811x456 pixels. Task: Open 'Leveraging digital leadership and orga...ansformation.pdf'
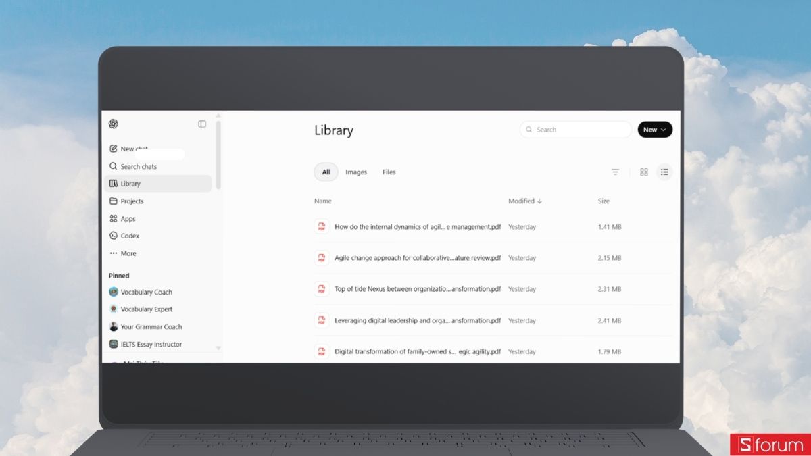pos(418,320)
